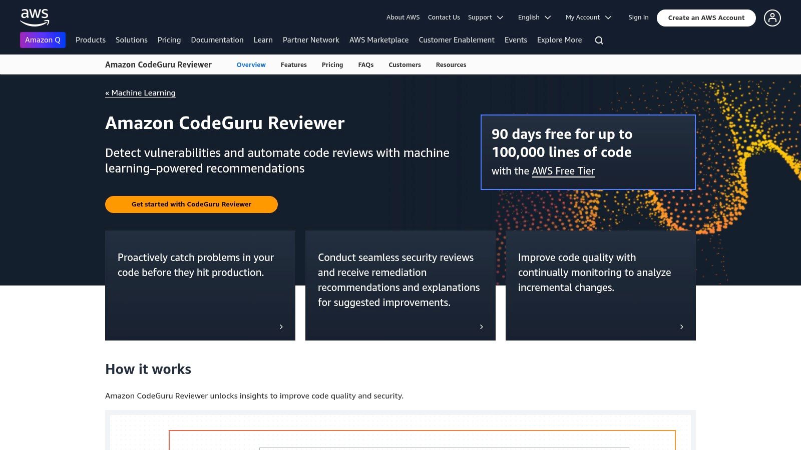The width and height of the screenshot is (801, 450).
Task: Switch to the FAQs tab
Action: pos(366,65)
